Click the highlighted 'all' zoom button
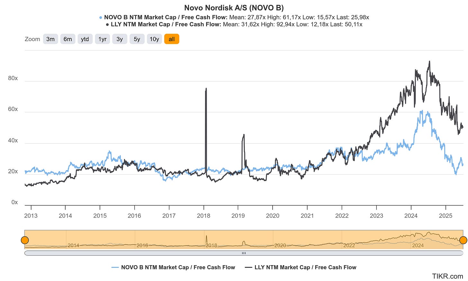468x281 pixels. coord(172,39)
